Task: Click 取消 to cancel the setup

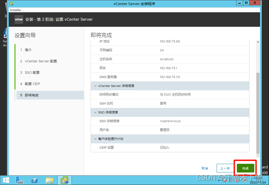Action: (x=205, y=168)
